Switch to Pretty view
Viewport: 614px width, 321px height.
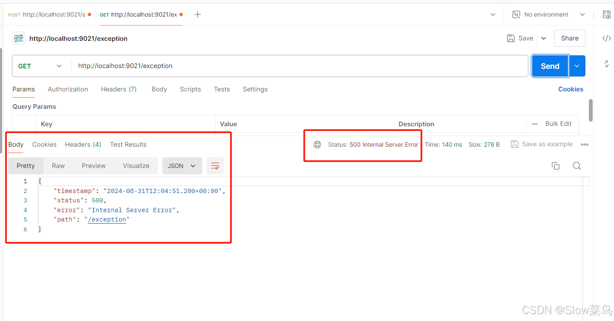pyautogui.click(x=26, y=166)
